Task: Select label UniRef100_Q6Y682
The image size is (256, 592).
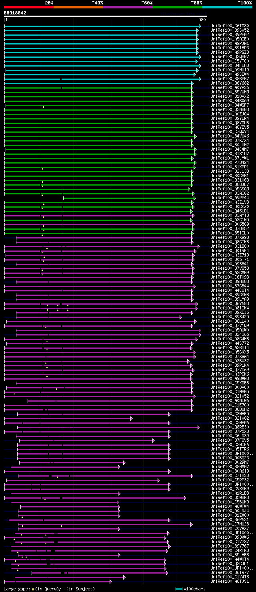Action: [230, 83]
